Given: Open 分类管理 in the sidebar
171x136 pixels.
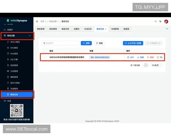Looking at the screenshot, I should pos(14,71).
